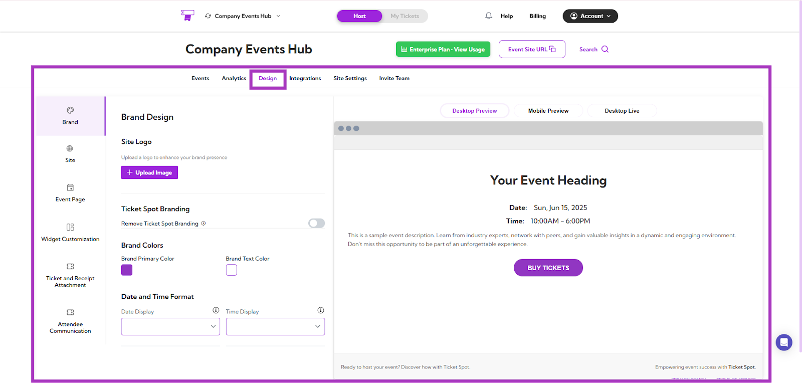Open Desktop Live view
Viewport: 802px width, 385px height.
[x=622, y=111]
